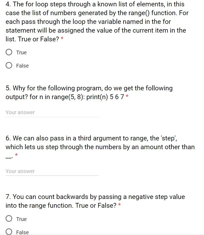The width and height of the screenshot is (204, 235).
Task: Click the True label under question 7
Action: point(21,219)
